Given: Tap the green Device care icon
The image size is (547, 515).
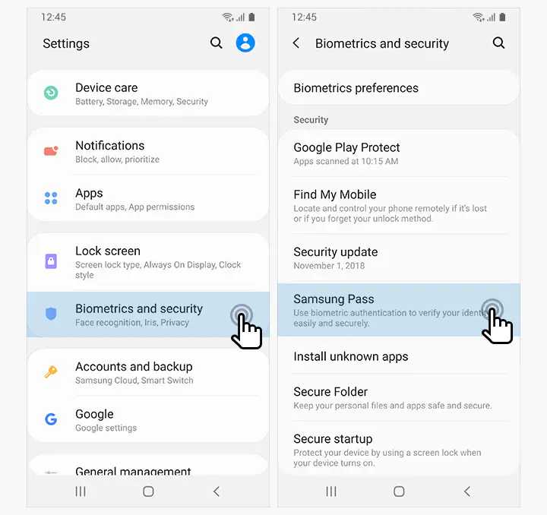Looking at the screenshot, I should (x=51, y=93).
